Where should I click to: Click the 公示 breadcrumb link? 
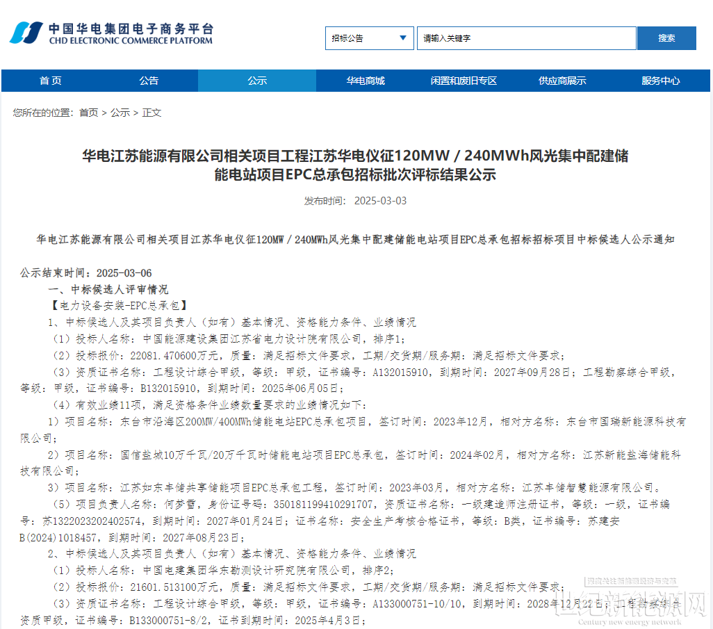pos(120,113)
